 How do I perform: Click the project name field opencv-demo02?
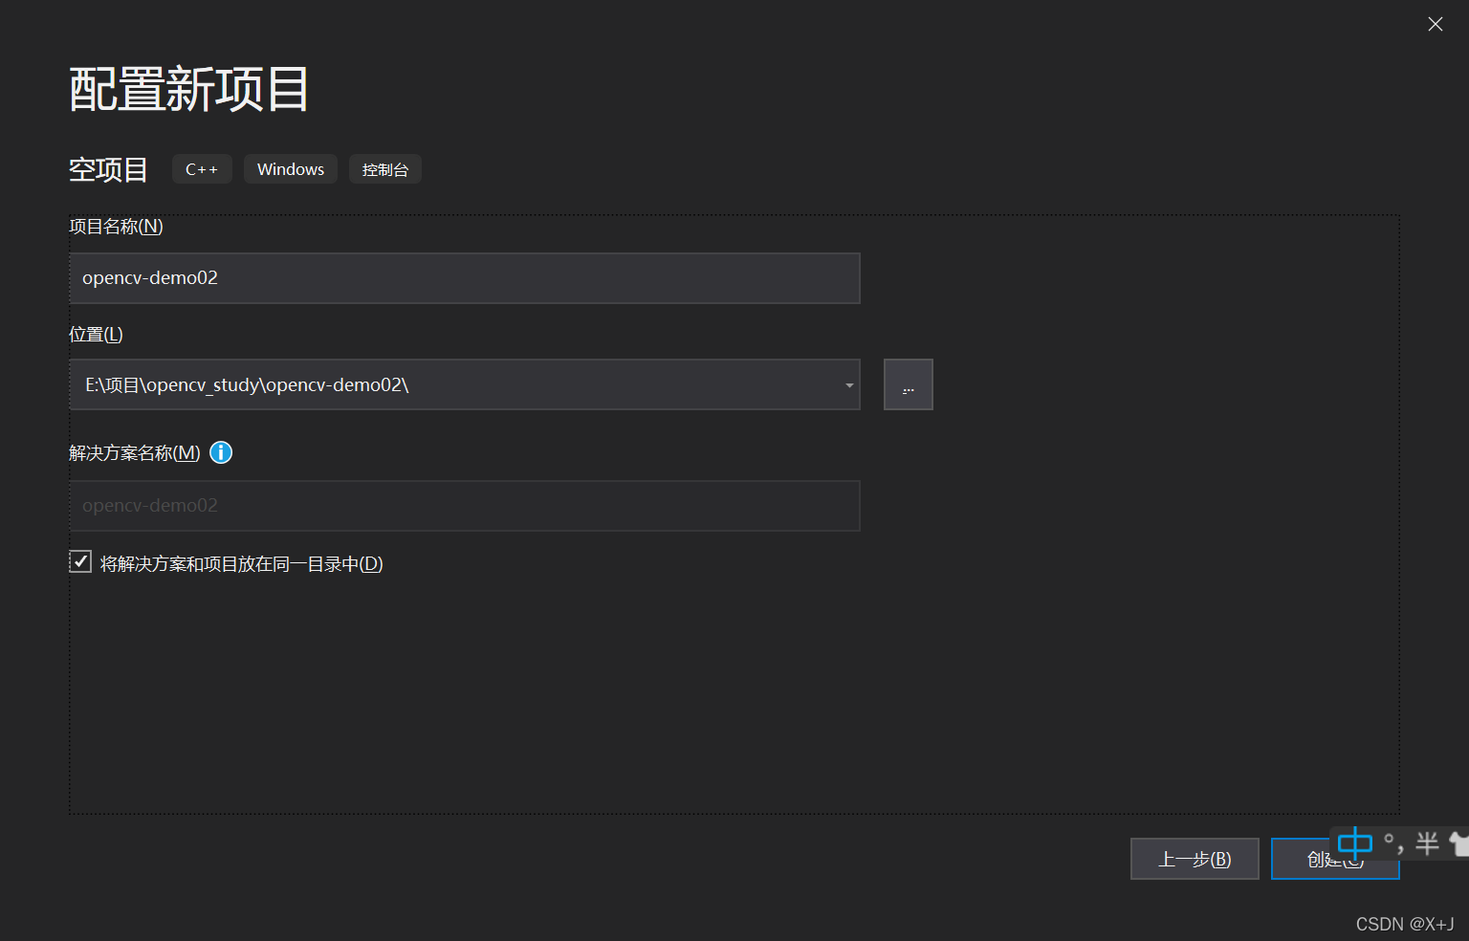pos(465,278)
